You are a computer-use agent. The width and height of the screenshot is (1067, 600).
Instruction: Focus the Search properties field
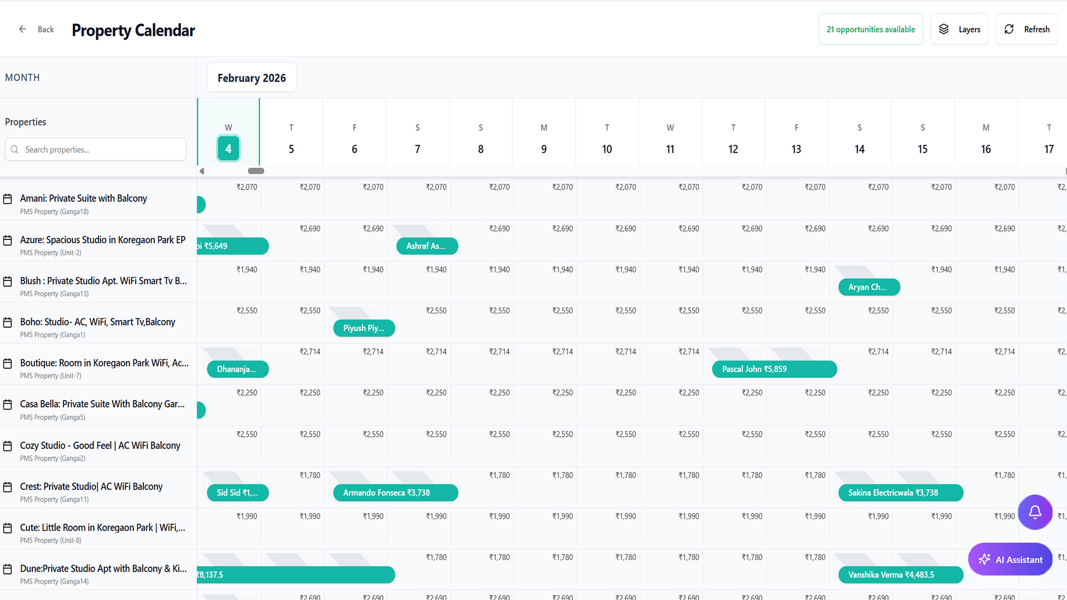click(x=103, y=149)
